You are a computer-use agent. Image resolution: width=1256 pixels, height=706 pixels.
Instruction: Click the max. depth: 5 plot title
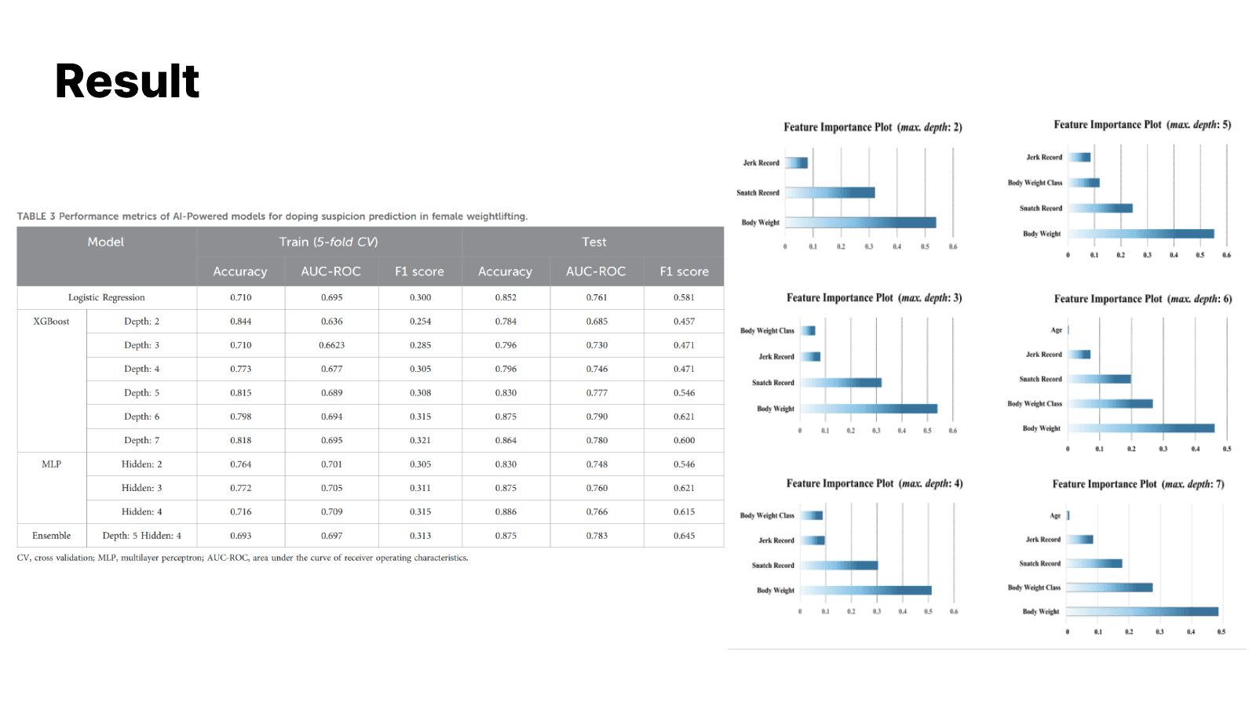pyautogui.click(x=1142, y=125)
